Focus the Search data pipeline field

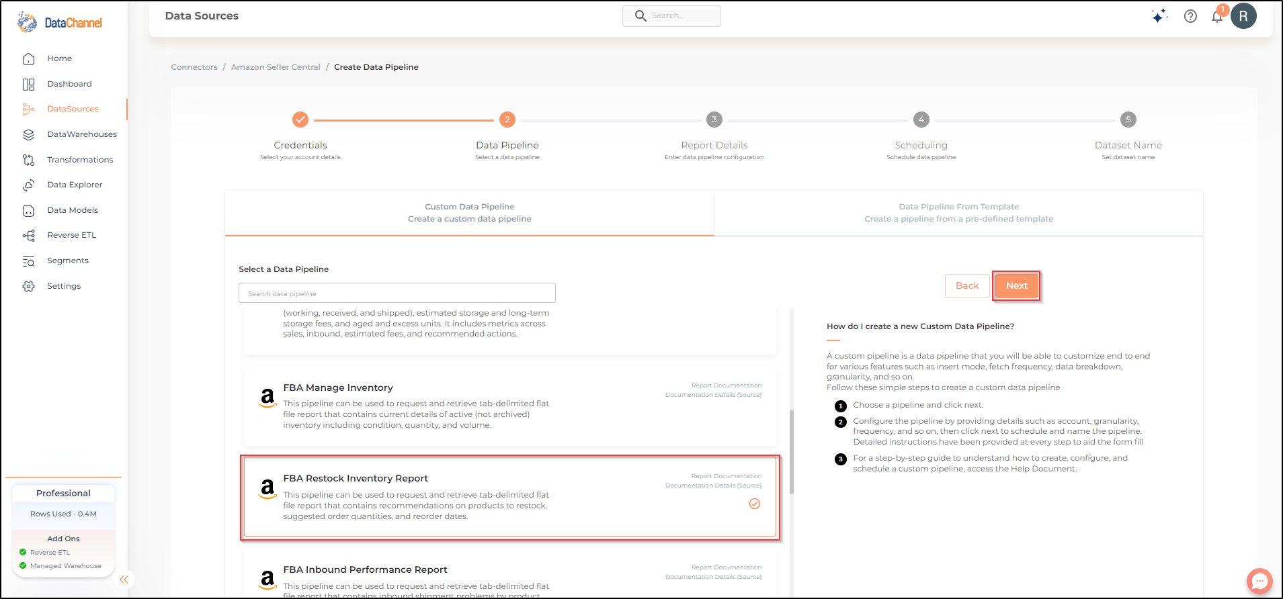tap(397, 293)
